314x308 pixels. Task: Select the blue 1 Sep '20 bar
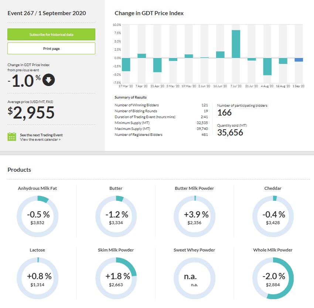(299, 60)
